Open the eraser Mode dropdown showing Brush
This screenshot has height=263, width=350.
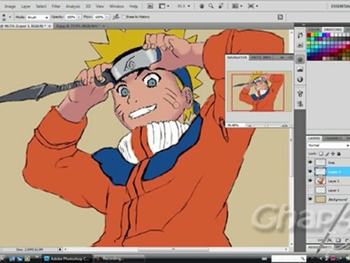(38, 17)
